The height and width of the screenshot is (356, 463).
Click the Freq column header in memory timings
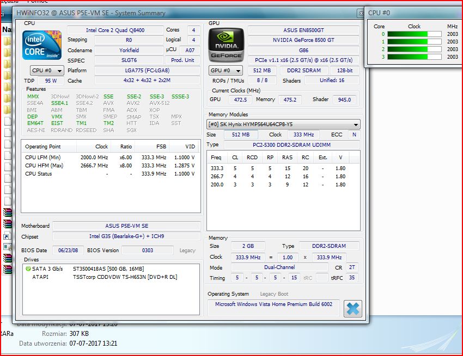pyautogui.click(x=216, y=158)
